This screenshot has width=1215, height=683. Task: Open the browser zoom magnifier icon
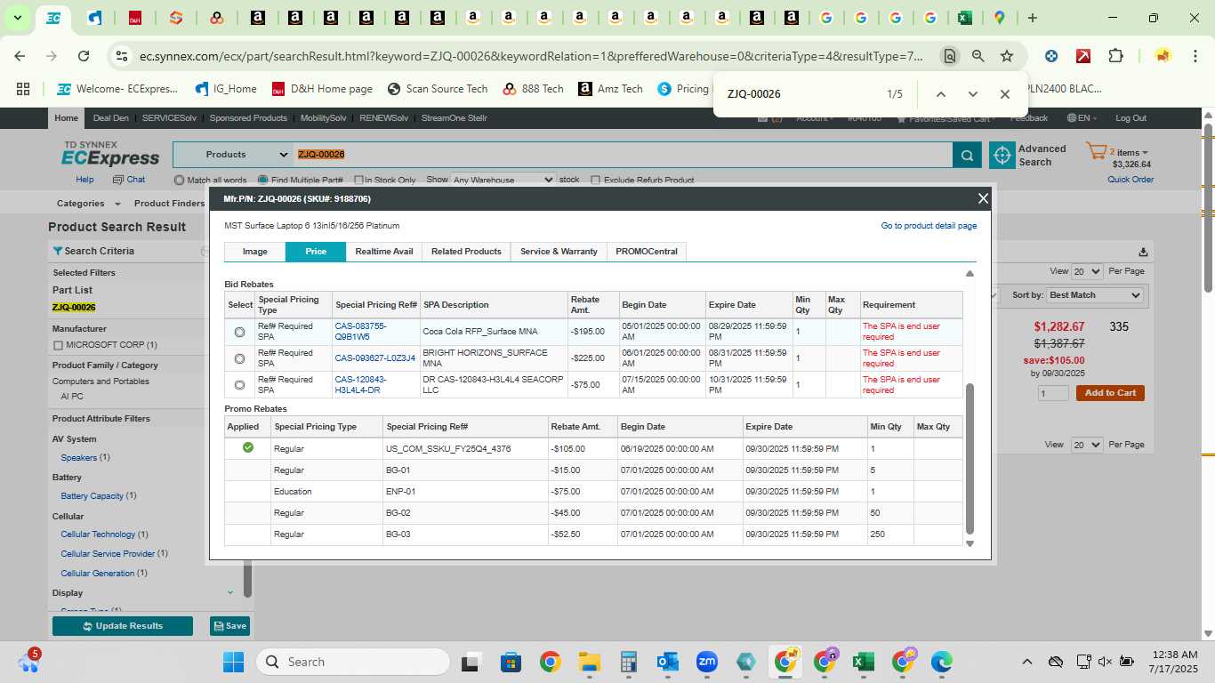point(978,56)
